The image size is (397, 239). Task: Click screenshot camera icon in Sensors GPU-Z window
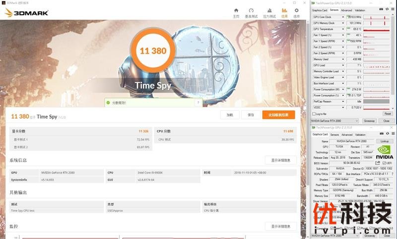coord(381,9)
